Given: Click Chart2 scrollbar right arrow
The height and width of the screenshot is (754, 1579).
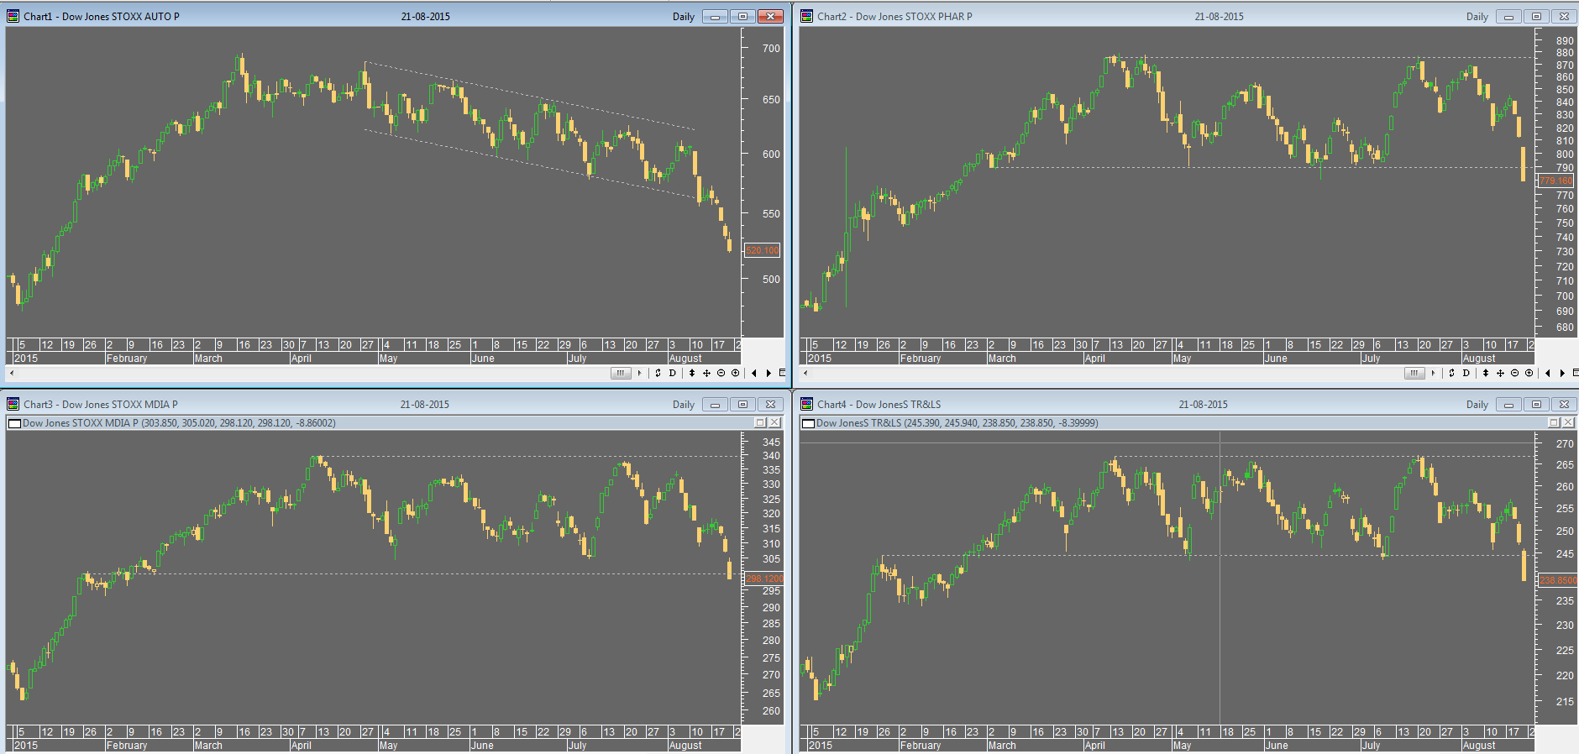Looking at the screenshot, I should point(1433,373).
